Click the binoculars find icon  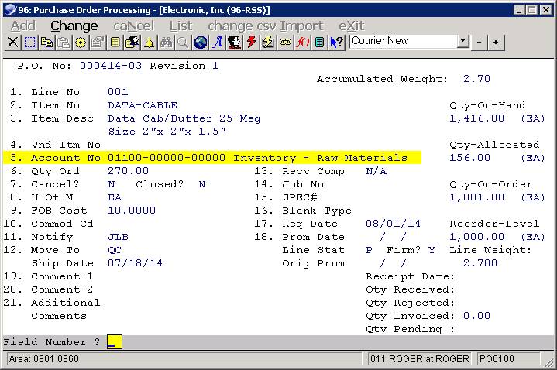click(x=166, y=42)
